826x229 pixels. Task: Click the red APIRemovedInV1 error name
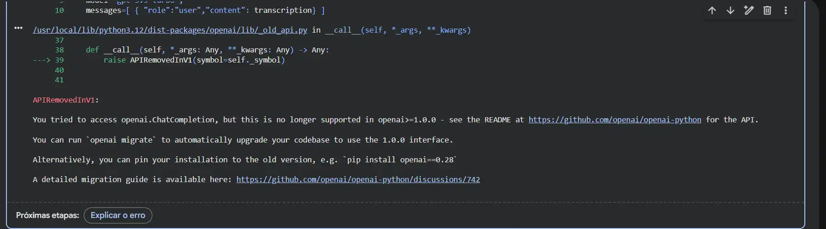(64, 100)
